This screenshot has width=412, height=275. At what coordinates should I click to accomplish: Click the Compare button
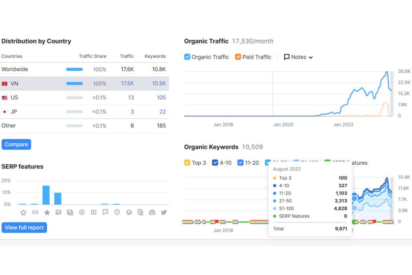[16, 144]
